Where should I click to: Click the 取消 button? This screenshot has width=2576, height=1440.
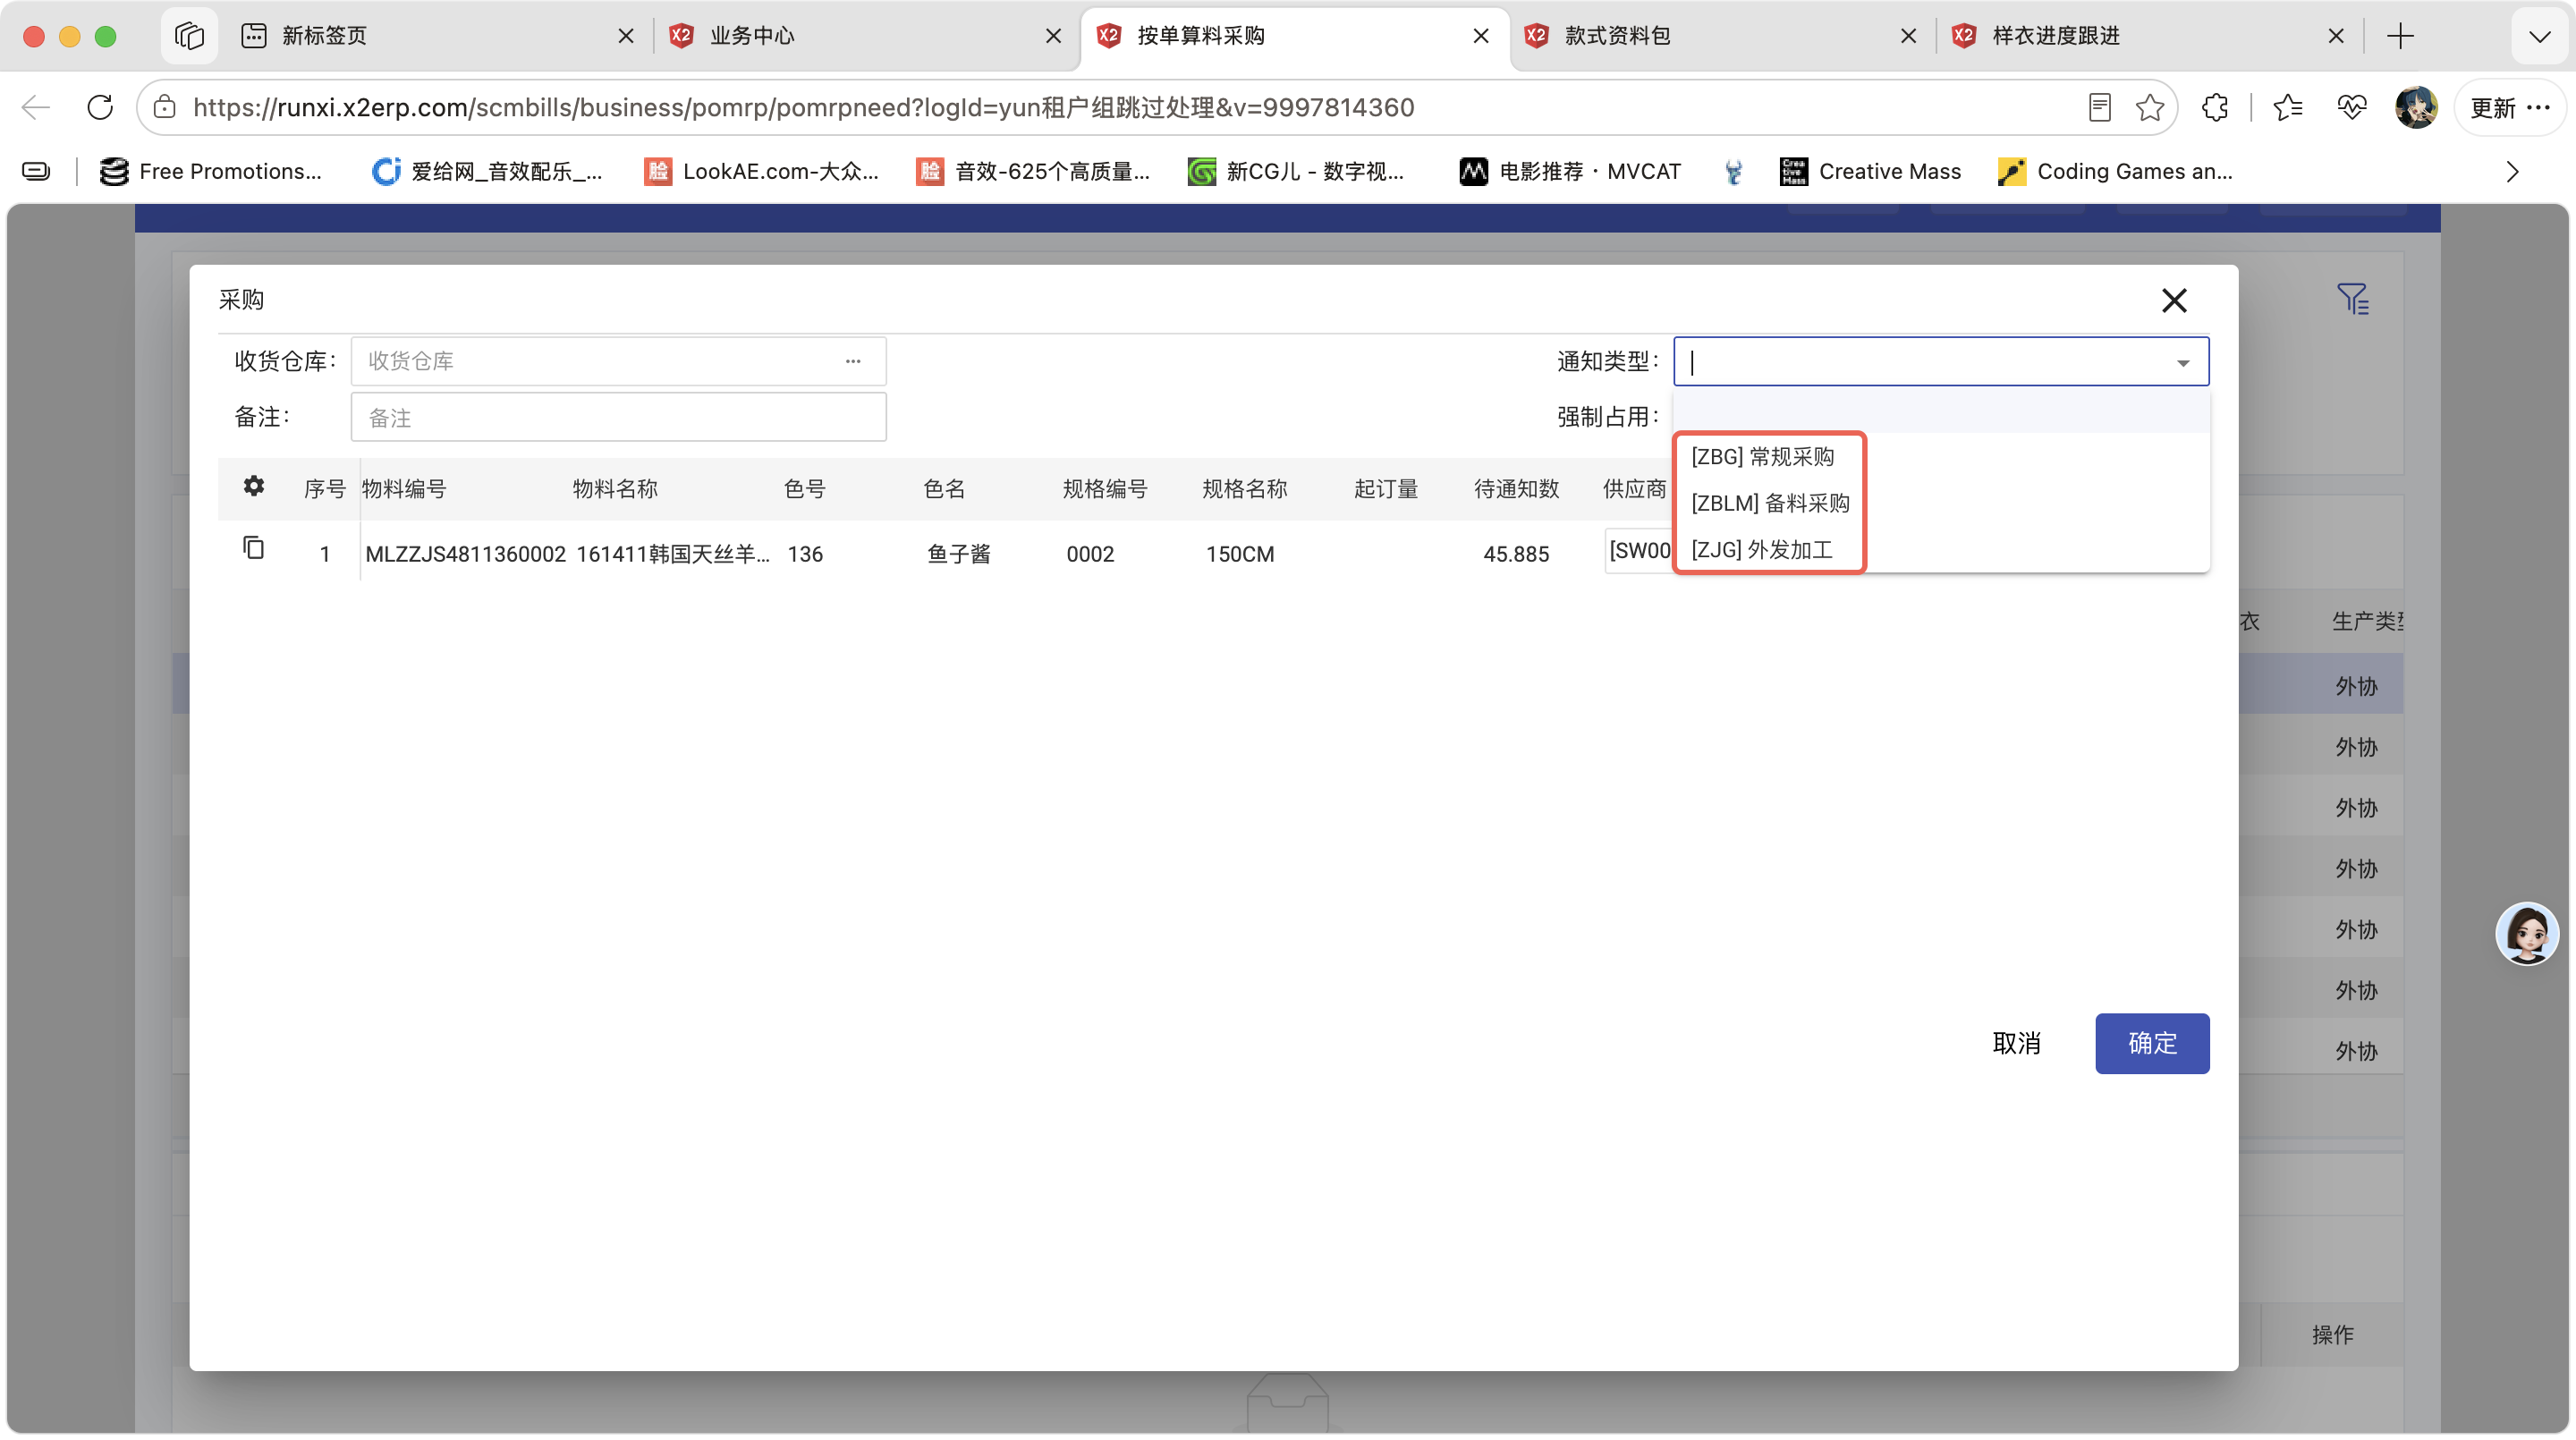click(2016, 1043)
